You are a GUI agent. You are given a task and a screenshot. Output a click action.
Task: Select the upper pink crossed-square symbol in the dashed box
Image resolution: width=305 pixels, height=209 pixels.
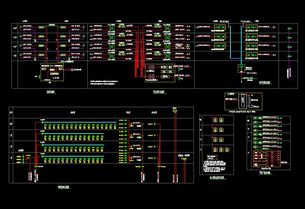coord(152,67)
